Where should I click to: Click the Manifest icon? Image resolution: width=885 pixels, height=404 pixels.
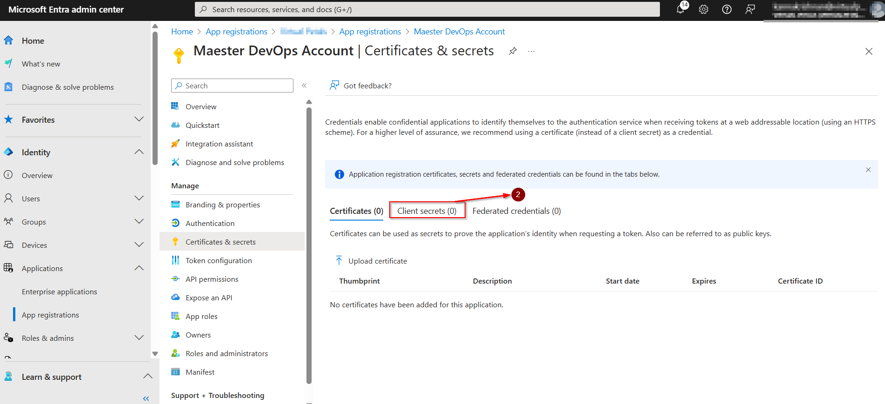[x=175, y=372]
